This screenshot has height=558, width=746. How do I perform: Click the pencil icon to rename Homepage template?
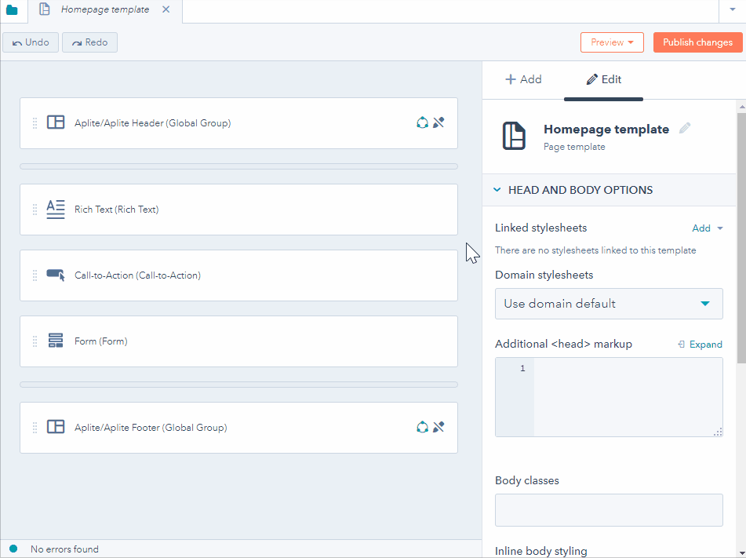tap(685, 129)
